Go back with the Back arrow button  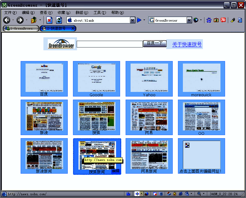[7, 20]
